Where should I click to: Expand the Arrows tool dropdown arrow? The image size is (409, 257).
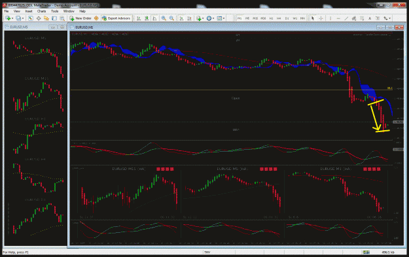click(x=390, y=18)
